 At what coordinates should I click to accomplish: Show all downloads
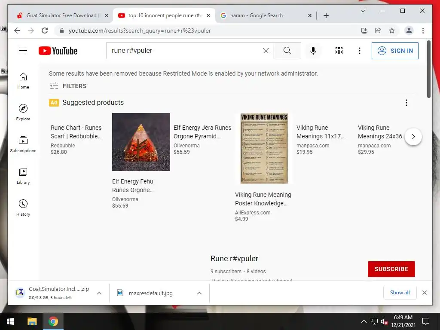point(400,293)
